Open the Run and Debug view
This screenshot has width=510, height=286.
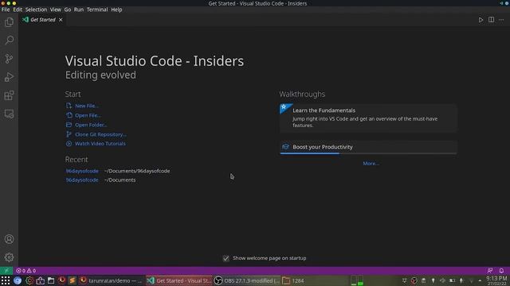(9, 77)
